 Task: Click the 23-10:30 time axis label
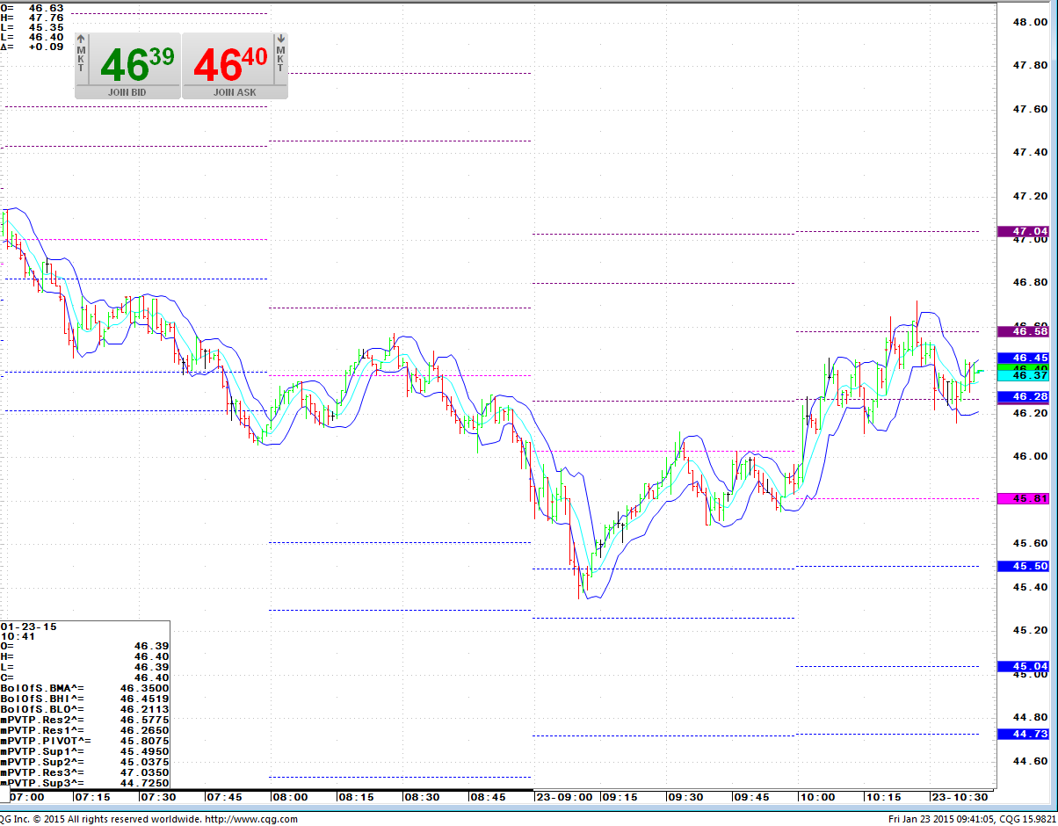[x=960, y=797]
